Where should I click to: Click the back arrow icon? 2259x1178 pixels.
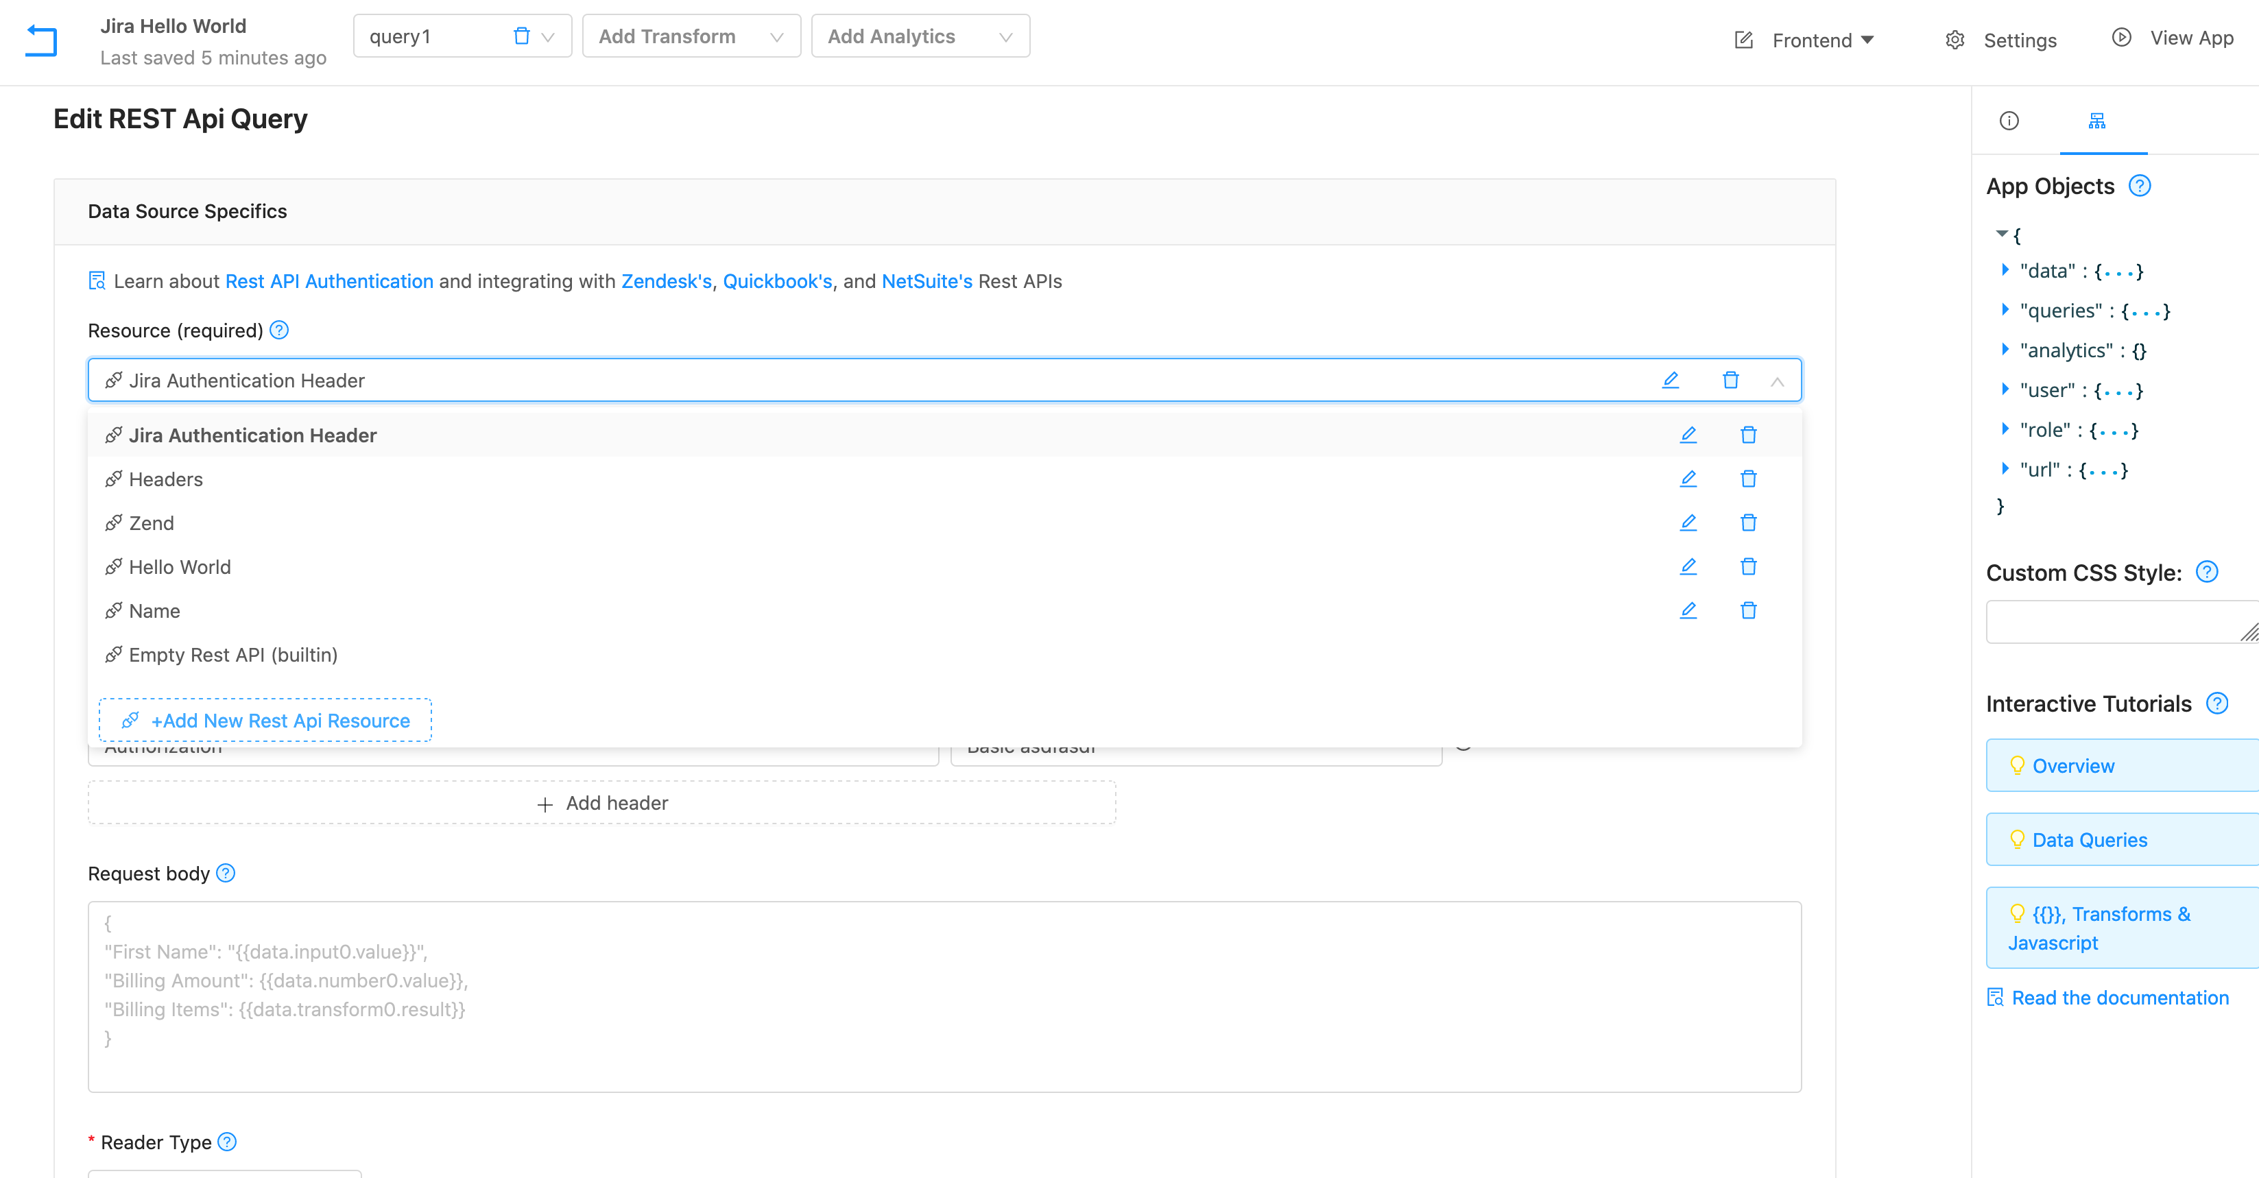(41, 40)
